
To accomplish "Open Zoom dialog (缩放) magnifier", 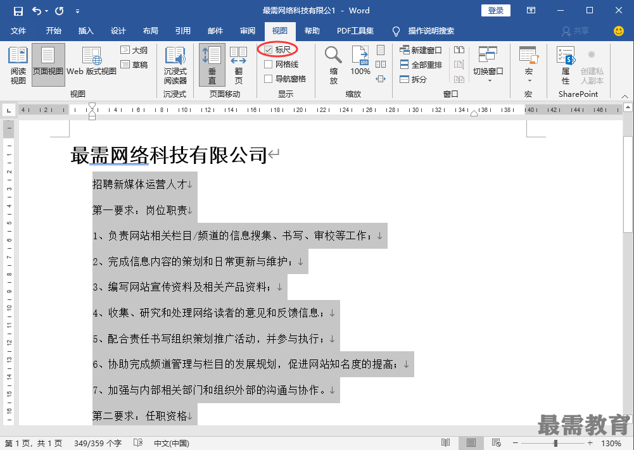I will pos(334,65).
